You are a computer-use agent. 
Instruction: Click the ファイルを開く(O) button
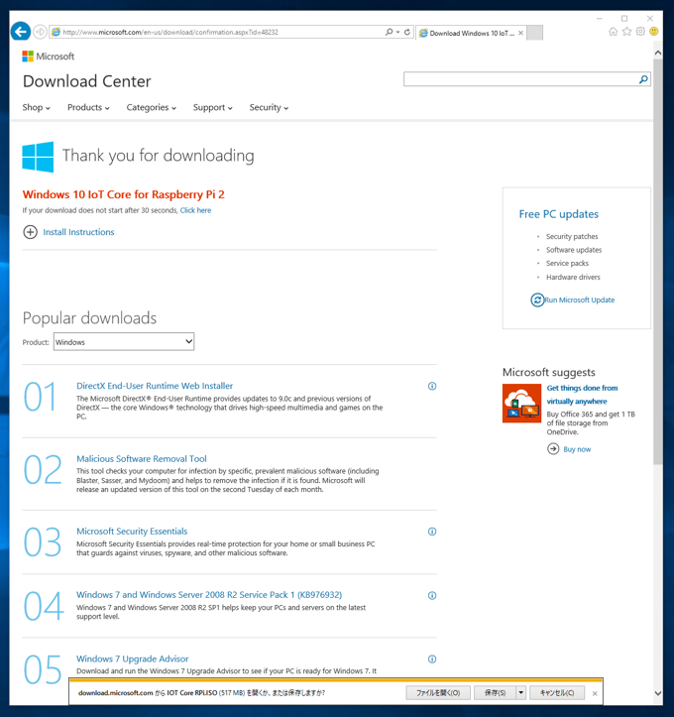tap(438, 693)
